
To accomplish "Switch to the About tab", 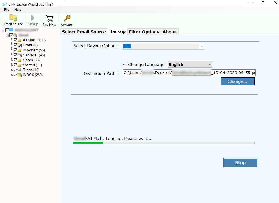I will [x=169, y=32].
